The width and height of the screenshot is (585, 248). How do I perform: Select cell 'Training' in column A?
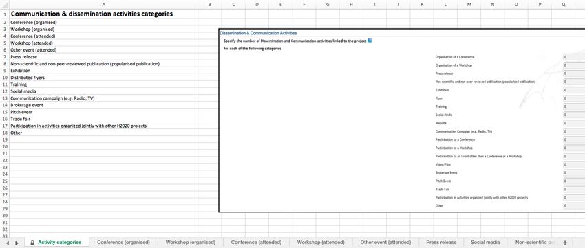(103, 84)
